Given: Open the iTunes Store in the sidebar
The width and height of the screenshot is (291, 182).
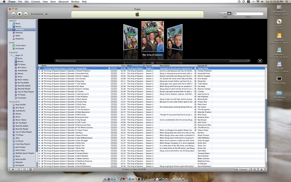Looking at the screenshot, I should click(20, 45).
